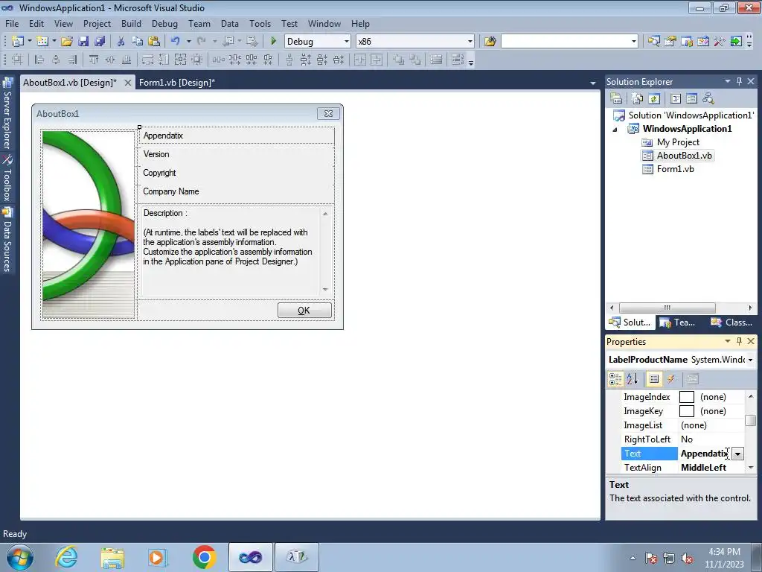Screen dimensions: 762x572
Task: Show the Properties list view button
Action: pyautogui.click(x=654, y=379)
